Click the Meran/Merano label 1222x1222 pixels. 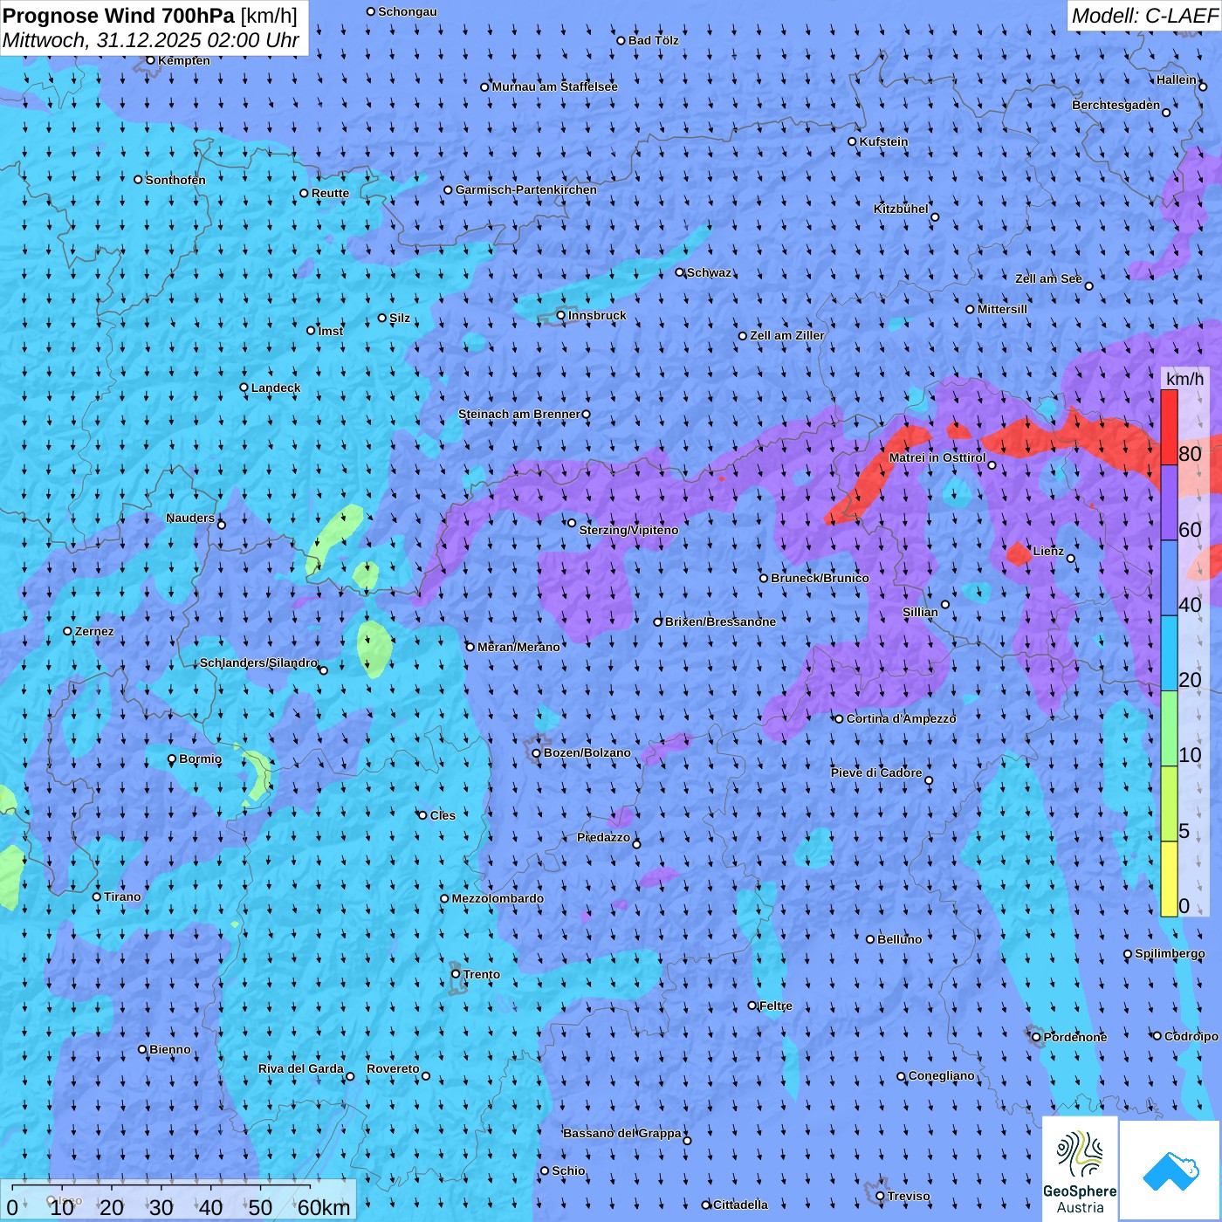point(518,647)
